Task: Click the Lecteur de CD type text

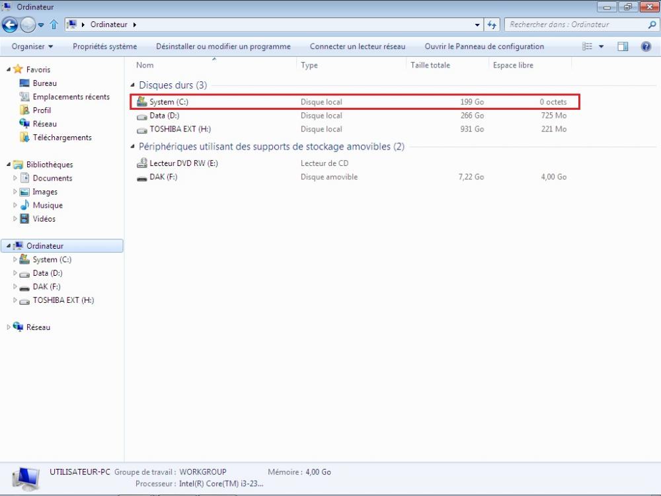Action: pyautogui.click(x=324, y=163)
